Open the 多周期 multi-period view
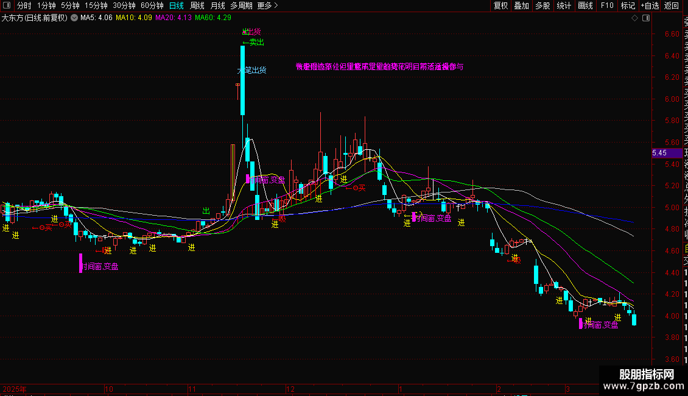688x396 pixels. click(x=241, y=5)
